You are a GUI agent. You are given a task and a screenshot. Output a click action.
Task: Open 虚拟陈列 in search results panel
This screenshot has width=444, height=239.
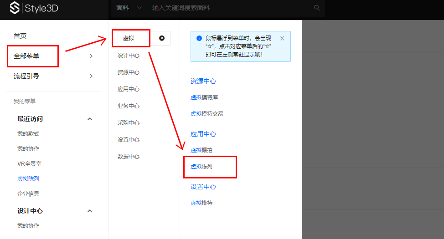tap(201, 167)
